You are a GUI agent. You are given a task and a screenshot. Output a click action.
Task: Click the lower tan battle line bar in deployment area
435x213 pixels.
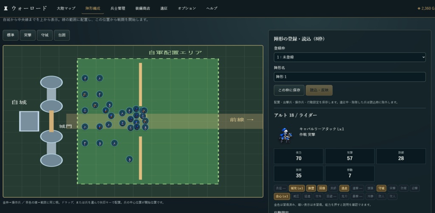(x=140, y=158)
